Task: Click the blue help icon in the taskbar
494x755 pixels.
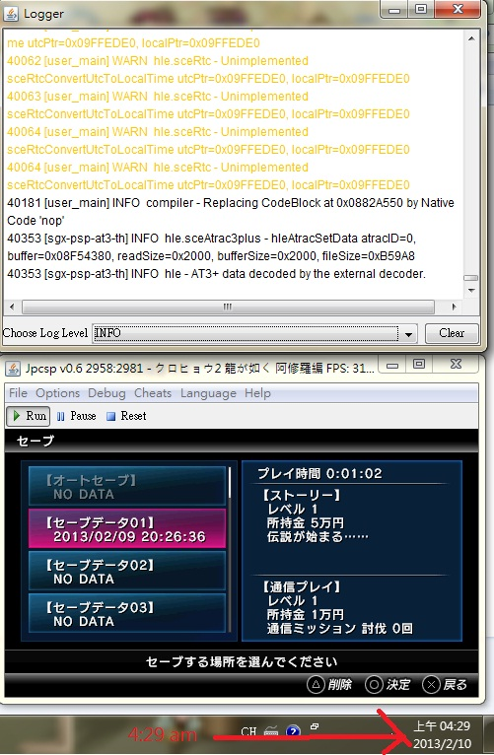Action: (294, 731)
